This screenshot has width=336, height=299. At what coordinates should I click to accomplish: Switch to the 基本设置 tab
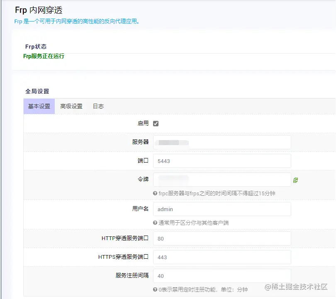tap(39, 106)
